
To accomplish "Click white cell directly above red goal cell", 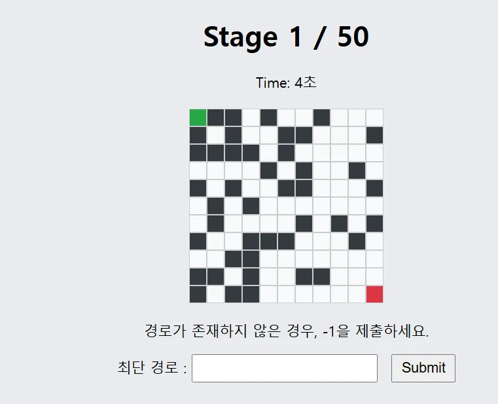I will click(x=374, y=276).
